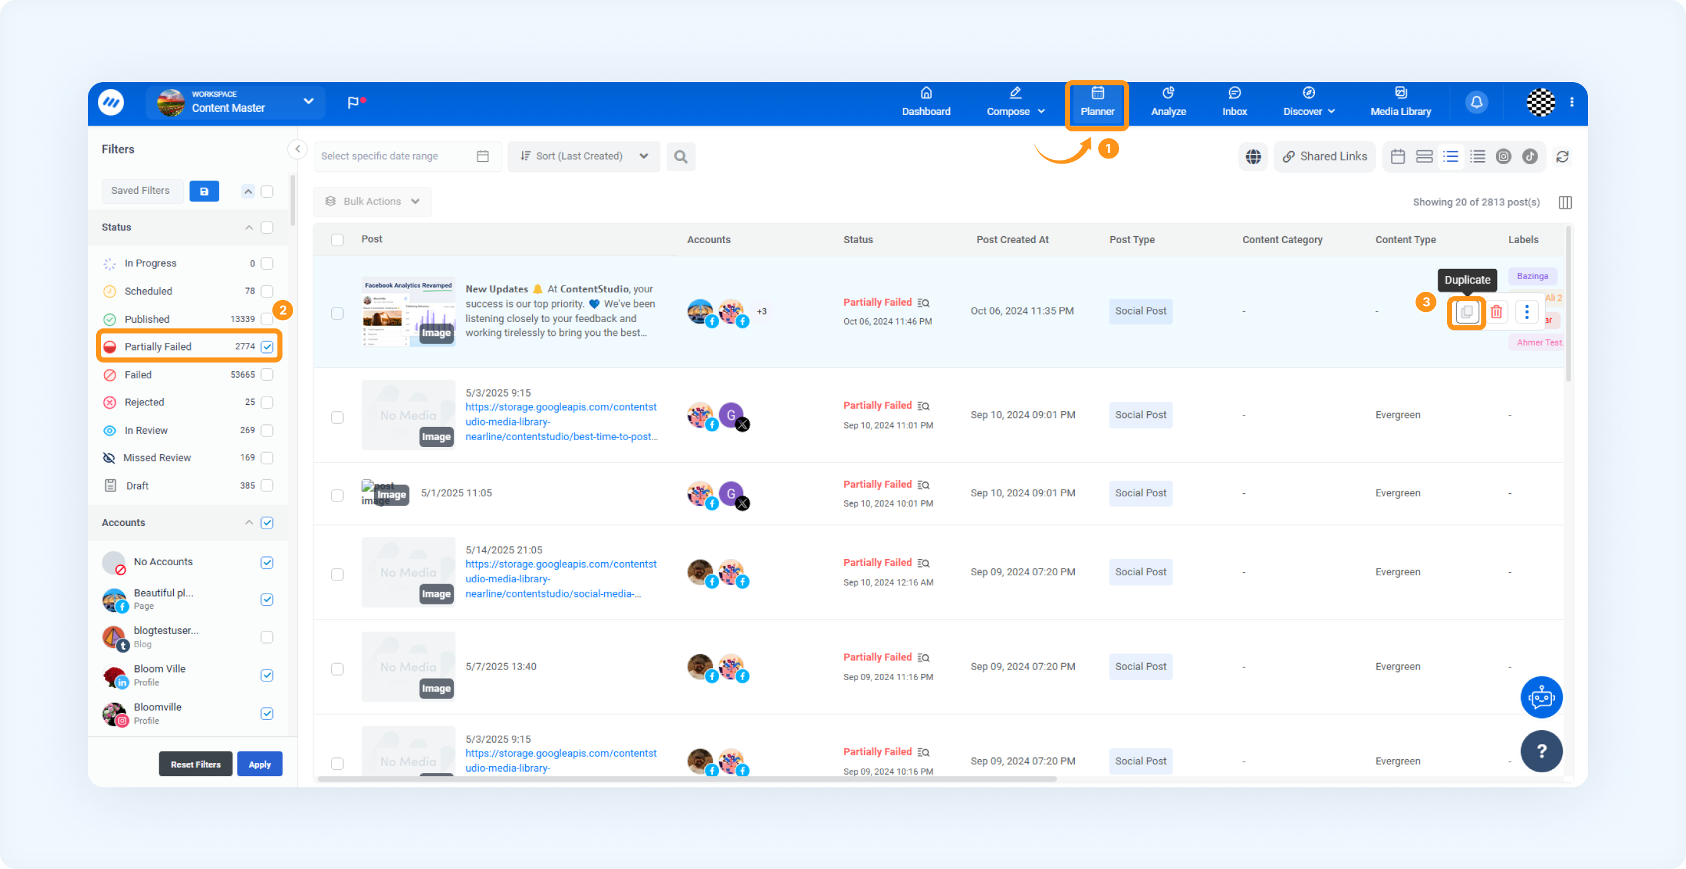Switch to the Analyze tab

(x=1168, y=103)
